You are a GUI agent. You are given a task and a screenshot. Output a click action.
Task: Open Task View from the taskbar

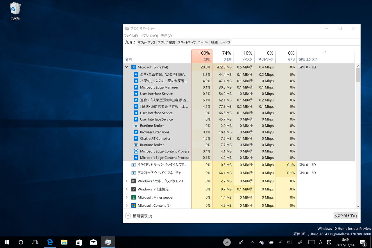pos(35,242)
